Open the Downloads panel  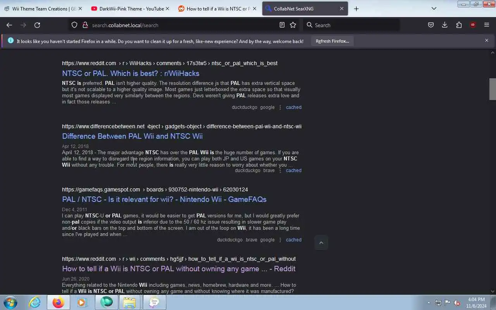[445, 25]
